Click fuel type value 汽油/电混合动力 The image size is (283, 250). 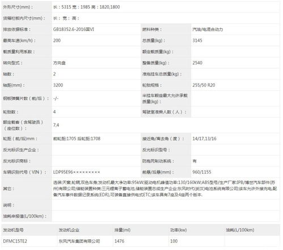(208, 30)
